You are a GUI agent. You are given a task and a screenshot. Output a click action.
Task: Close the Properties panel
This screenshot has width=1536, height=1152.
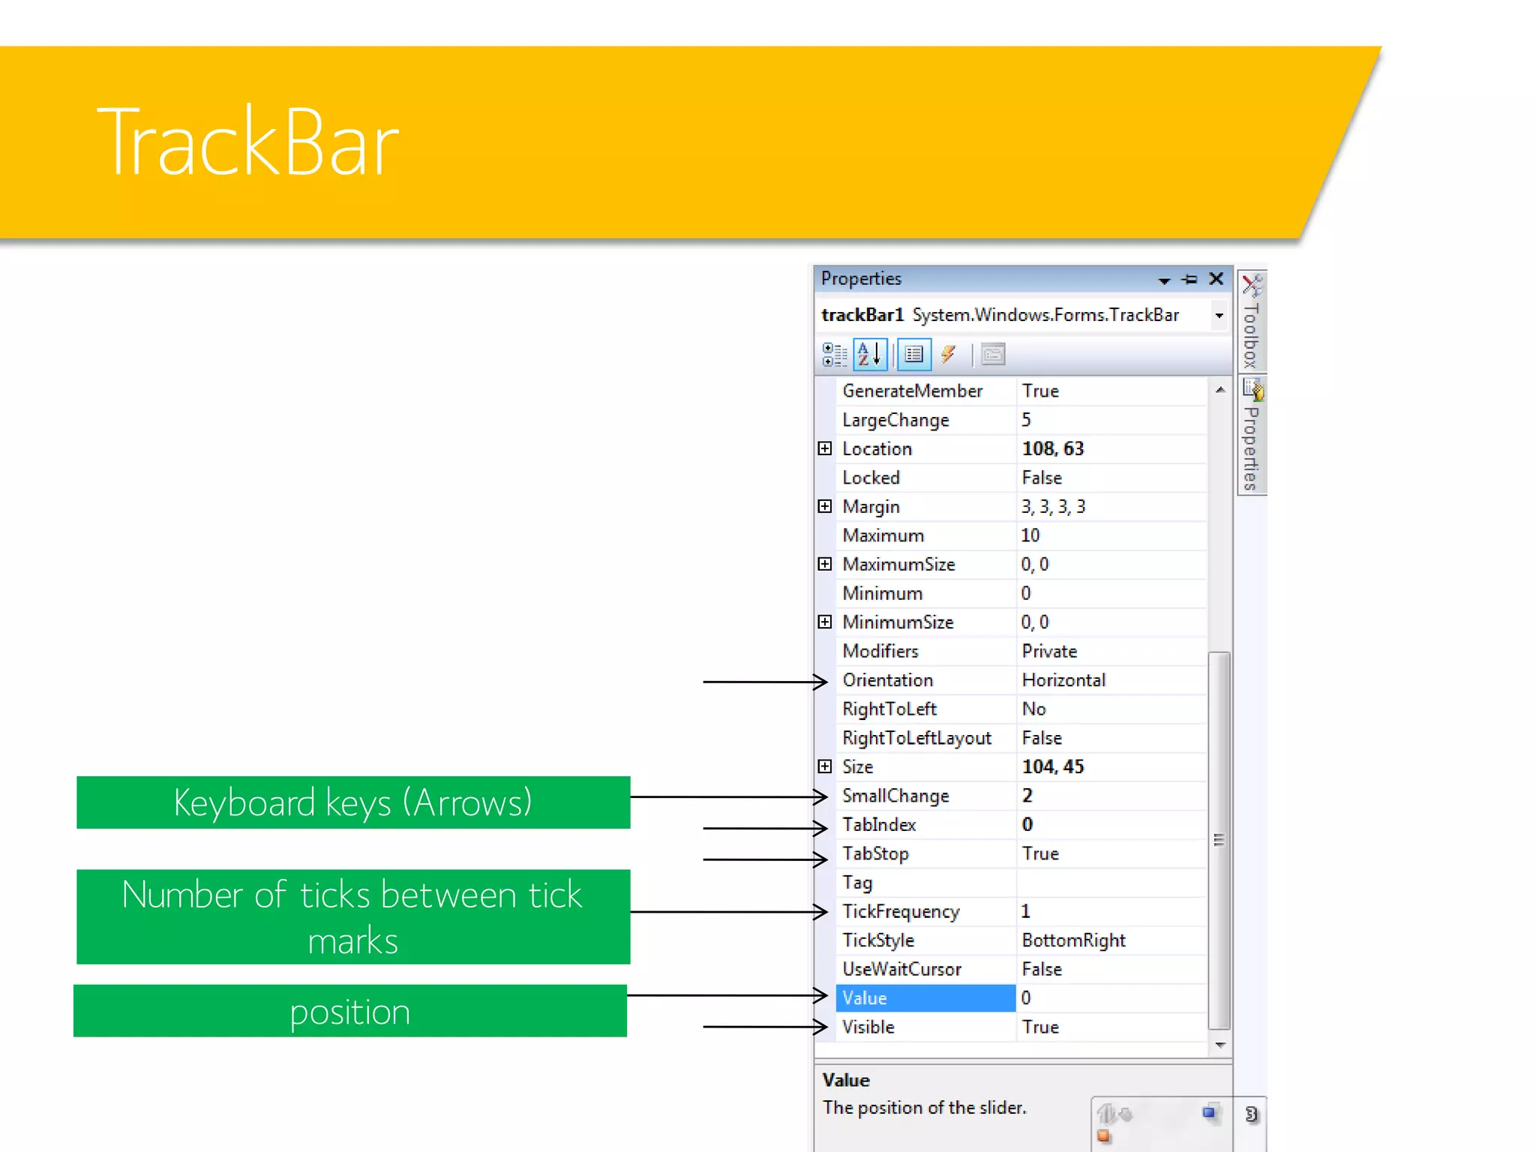(1216, 279)
